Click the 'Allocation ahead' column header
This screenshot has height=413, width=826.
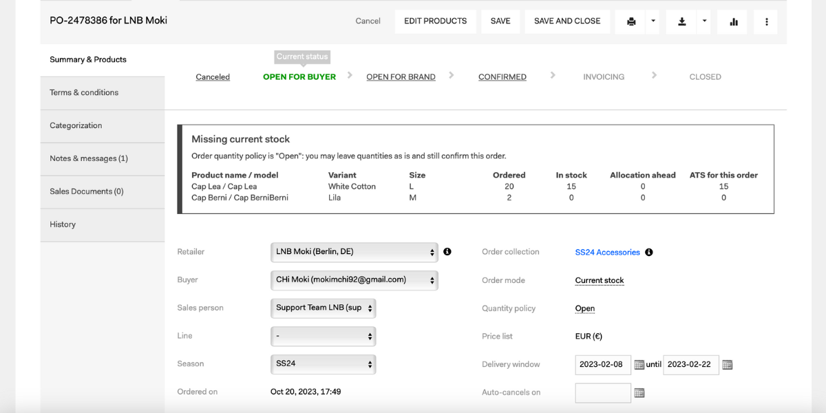(x=643, y=176)
